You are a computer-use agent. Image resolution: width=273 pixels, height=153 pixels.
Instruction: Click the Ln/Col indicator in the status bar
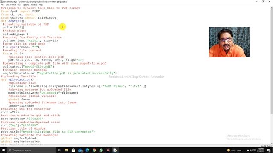pyautogui.click(x=267, y=146)
